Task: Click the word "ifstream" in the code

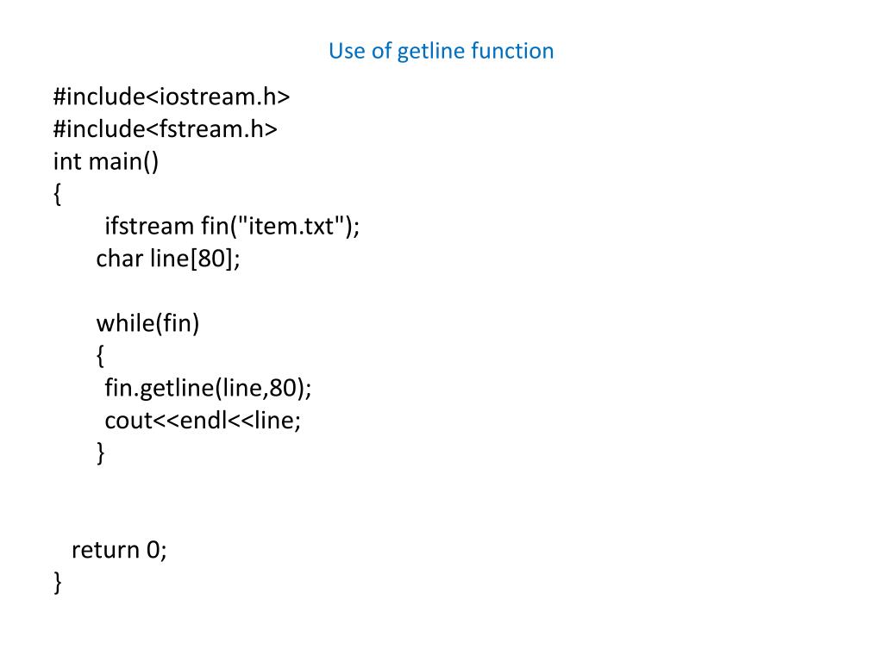Action: point(149,227)
